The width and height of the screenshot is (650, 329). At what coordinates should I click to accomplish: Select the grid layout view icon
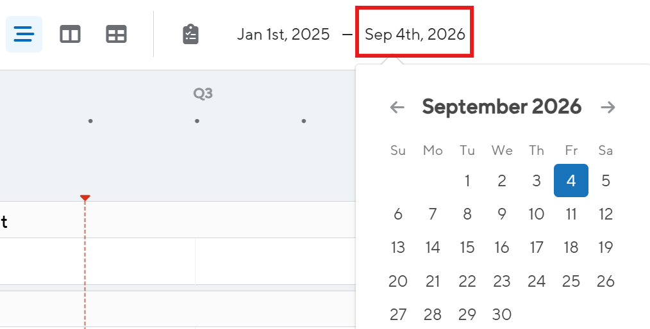[116, 34]
